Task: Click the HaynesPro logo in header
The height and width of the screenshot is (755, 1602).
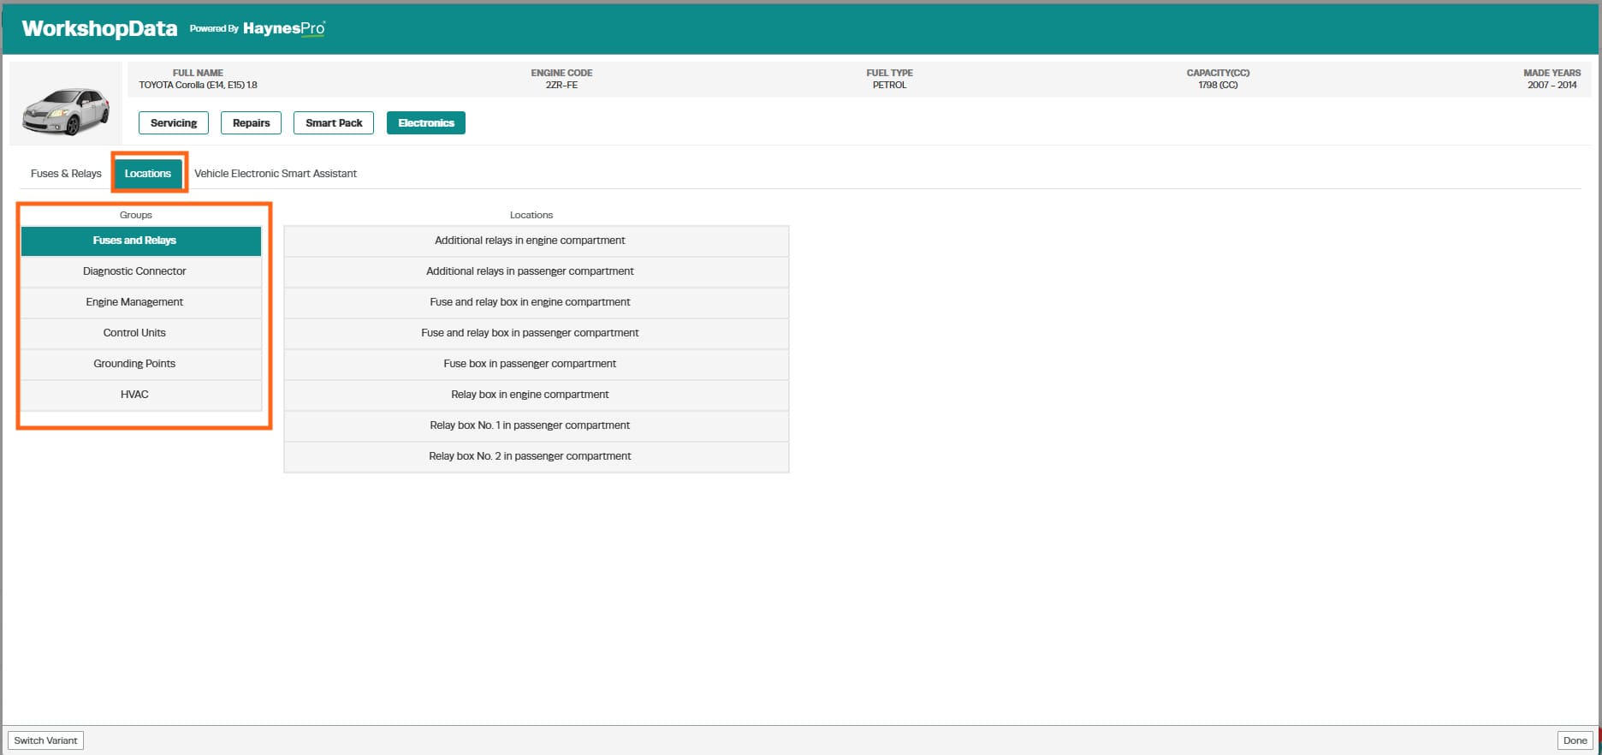Action: tap(284, 28)
